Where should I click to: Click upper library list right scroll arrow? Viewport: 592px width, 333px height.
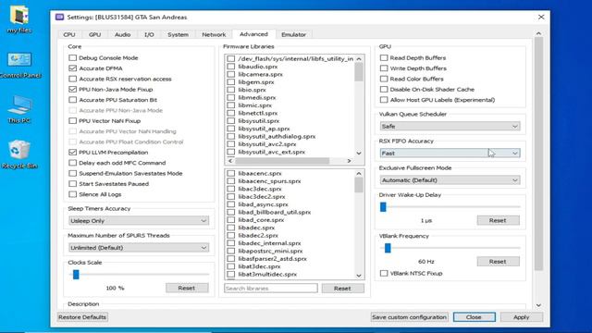tap(349, 161)
